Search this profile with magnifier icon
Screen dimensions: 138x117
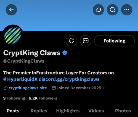click(113, 10)
